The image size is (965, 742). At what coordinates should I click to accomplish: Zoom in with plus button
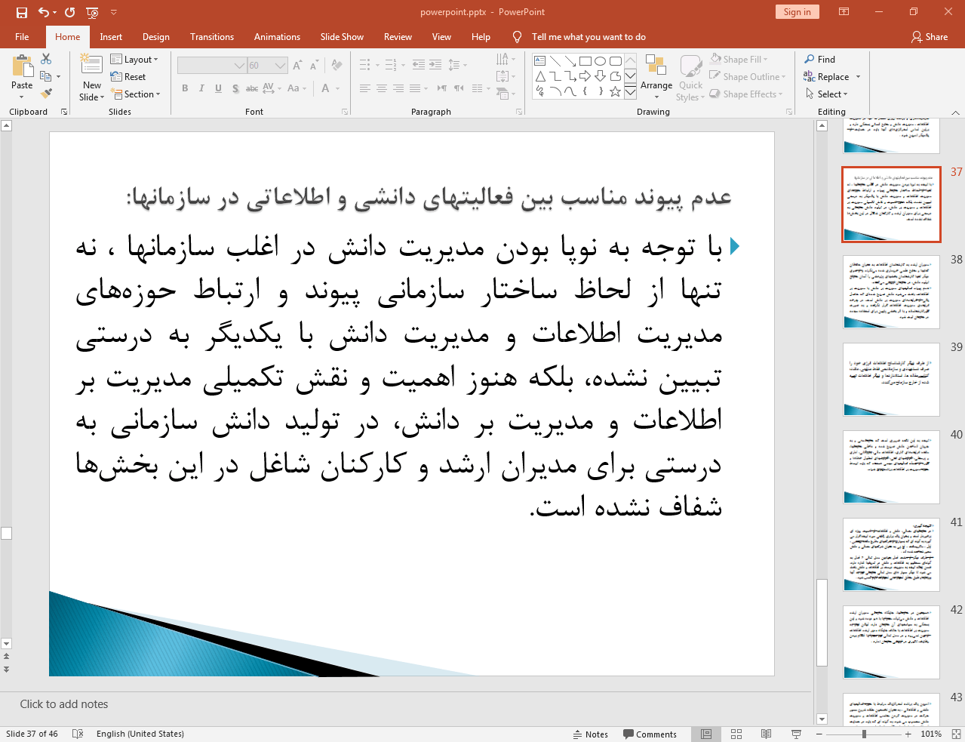coord(908,734)
